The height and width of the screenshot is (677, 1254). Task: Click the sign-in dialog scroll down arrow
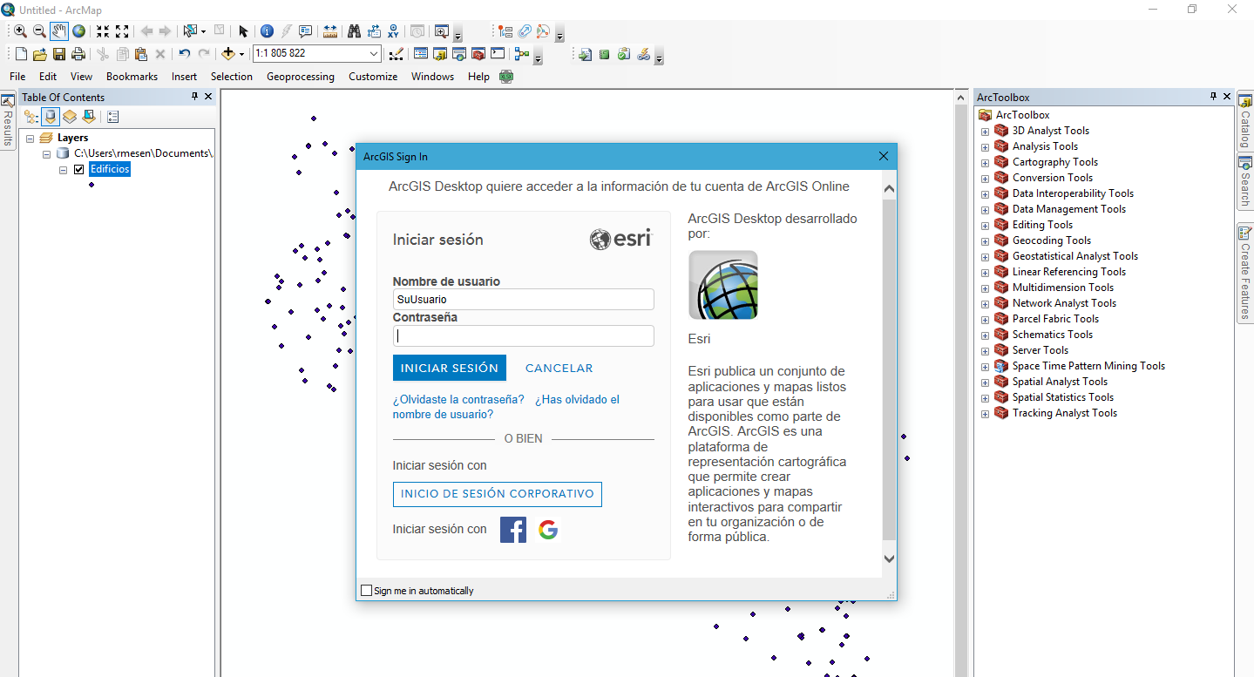tap(889, 559)
